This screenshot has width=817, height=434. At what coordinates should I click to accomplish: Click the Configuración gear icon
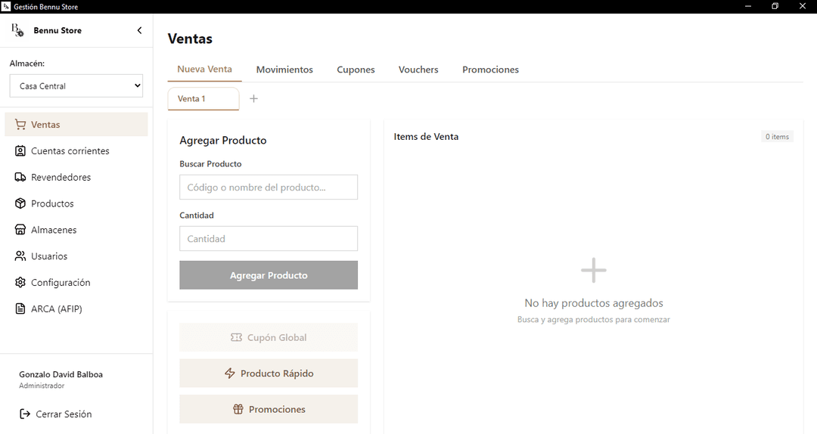coord(20,282)
